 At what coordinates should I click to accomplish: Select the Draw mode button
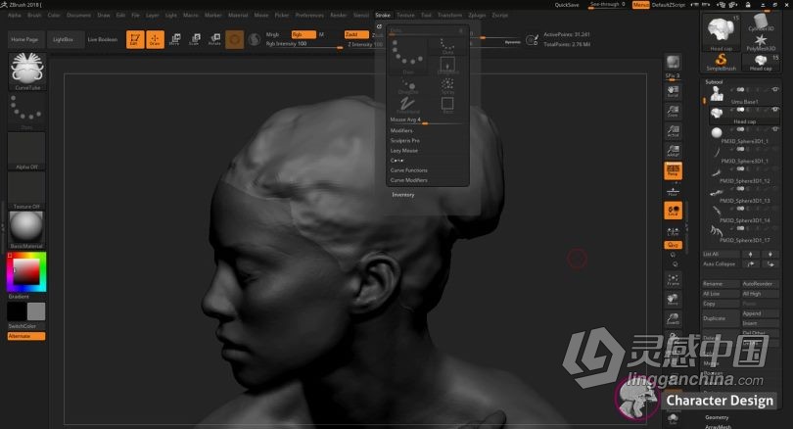coord(156,39)
